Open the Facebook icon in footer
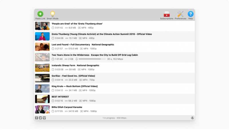This screenshot has height=130, width=229. (37, 118)
